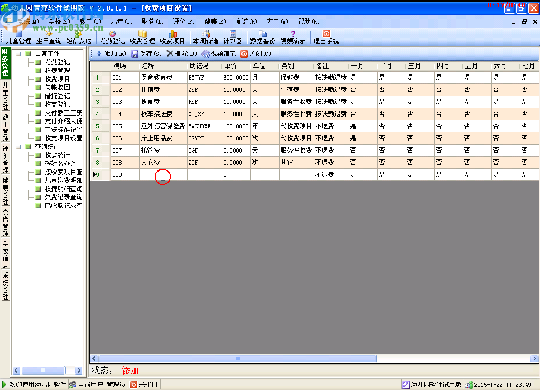Open 欠费记录查询 in the tree

coord(63,197)
